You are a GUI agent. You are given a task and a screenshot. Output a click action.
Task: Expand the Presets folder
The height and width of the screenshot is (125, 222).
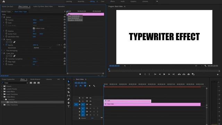tap(2, 86)
